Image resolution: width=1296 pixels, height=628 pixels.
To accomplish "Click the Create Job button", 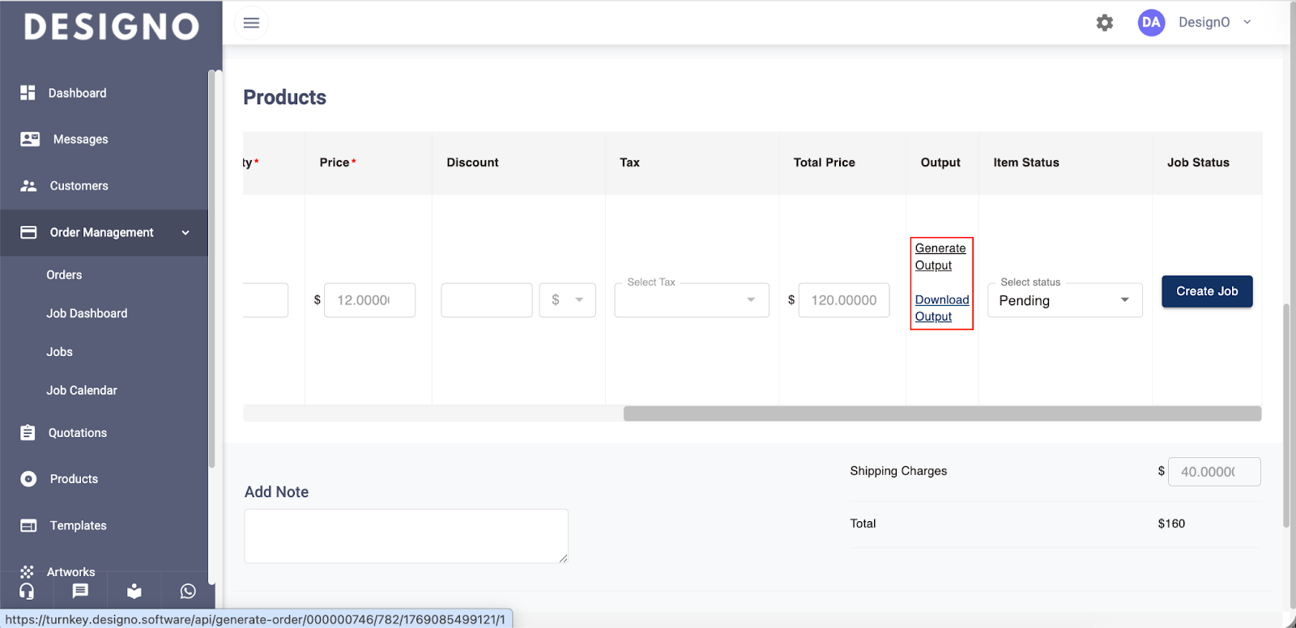I will click(x=1206, y=291).
